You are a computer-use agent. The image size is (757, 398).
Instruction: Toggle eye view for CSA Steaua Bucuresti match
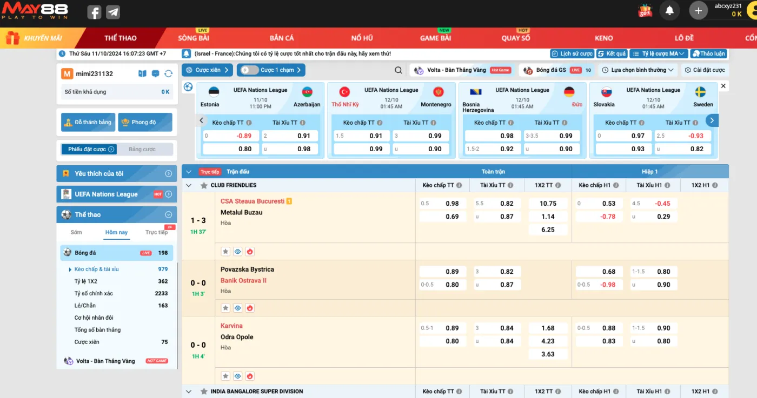pos(237,251)
